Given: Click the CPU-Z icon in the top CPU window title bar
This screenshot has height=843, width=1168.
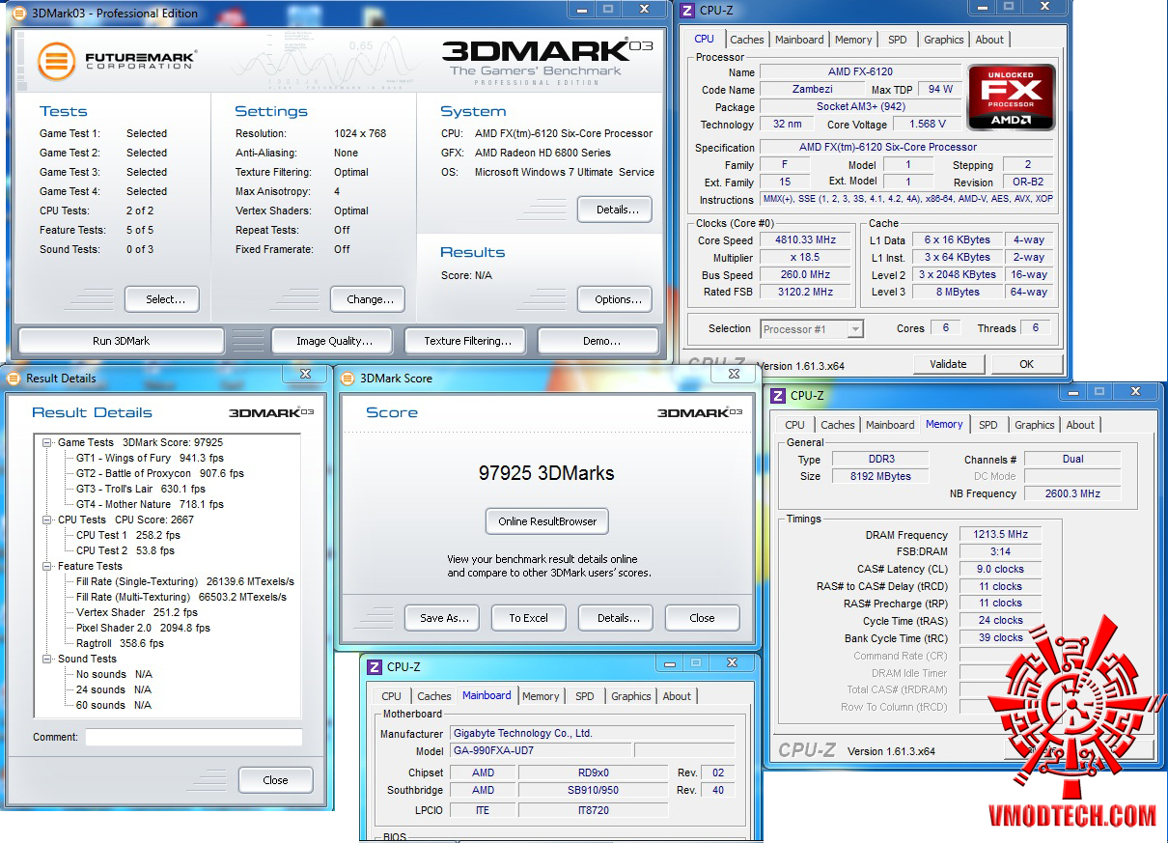Looking at the screenshot, I should [687, 11].
